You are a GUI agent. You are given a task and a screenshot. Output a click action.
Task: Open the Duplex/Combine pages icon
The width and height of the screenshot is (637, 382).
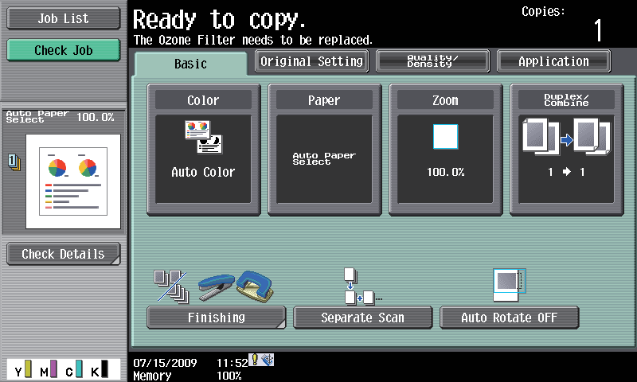pyautogui.click(x=566, y=137)
